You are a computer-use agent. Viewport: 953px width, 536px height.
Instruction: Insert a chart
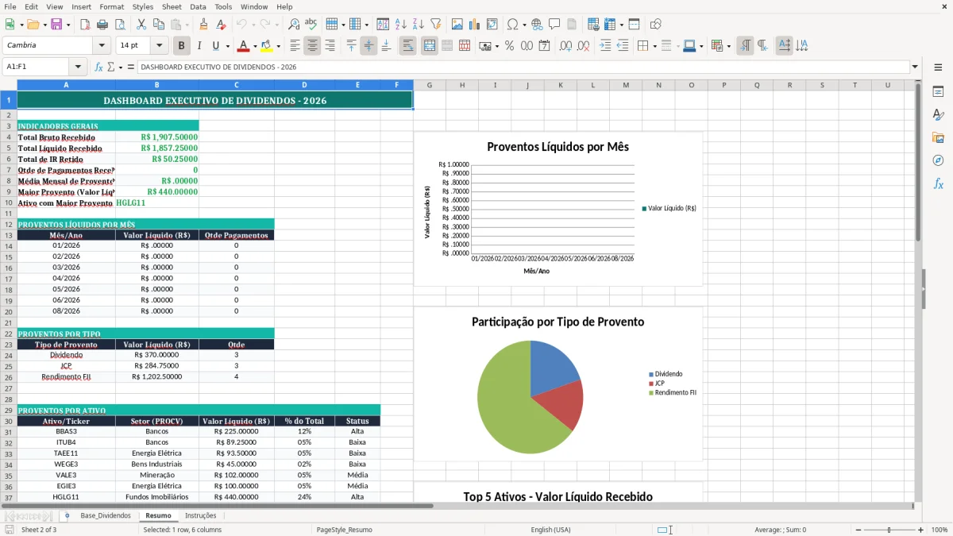(x=475, y=25)
